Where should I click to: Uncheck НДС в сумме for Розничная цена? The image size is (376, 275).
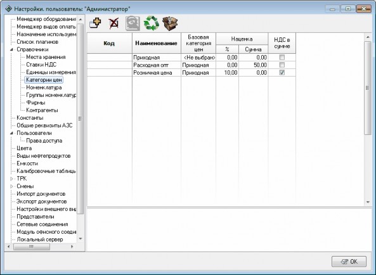coord(282,72)
